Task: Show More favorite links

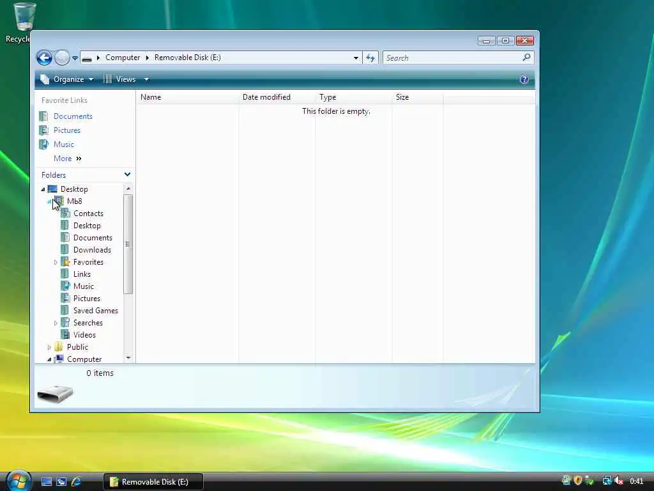Action: click(x=68, y=159)
